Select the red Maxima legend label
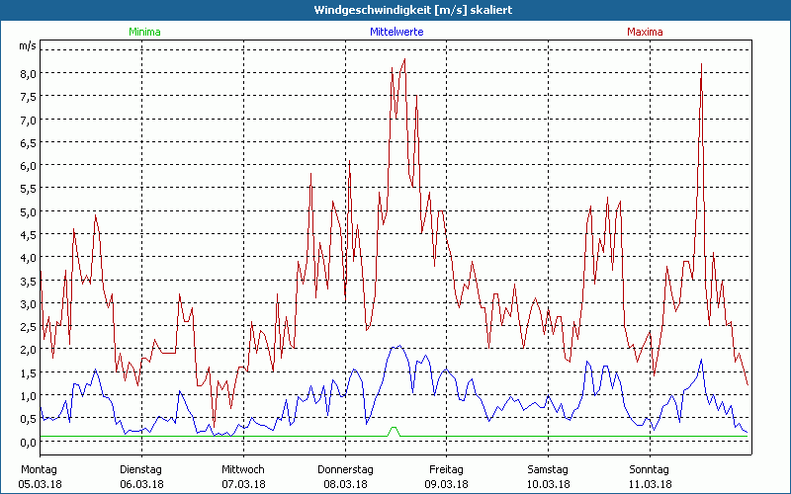The image size is (791, 494). (646, 32)
